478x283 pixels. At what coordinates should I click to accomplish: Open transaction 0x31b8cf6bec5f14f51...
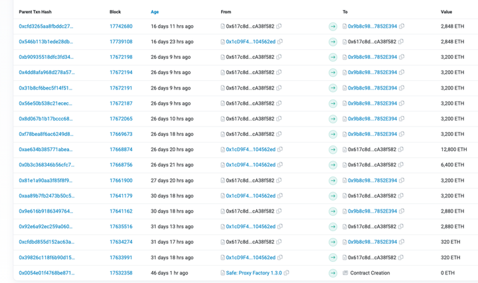tap(46, 88)
